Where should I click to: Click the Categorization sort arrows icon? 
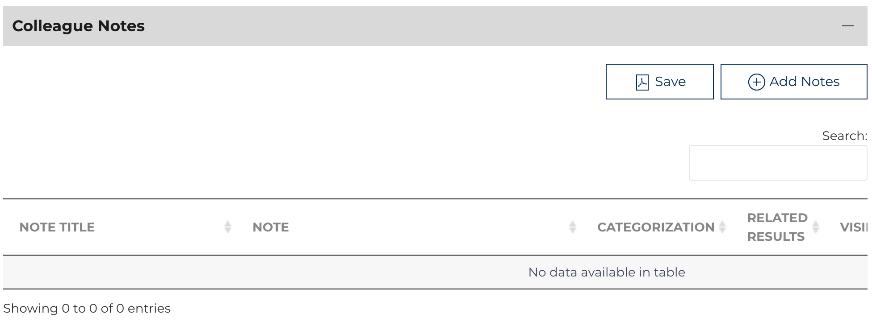722,227
